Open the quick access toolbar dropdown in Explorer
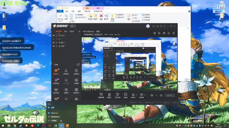This screenshot has width=229, height=128. tap(68, 8)
